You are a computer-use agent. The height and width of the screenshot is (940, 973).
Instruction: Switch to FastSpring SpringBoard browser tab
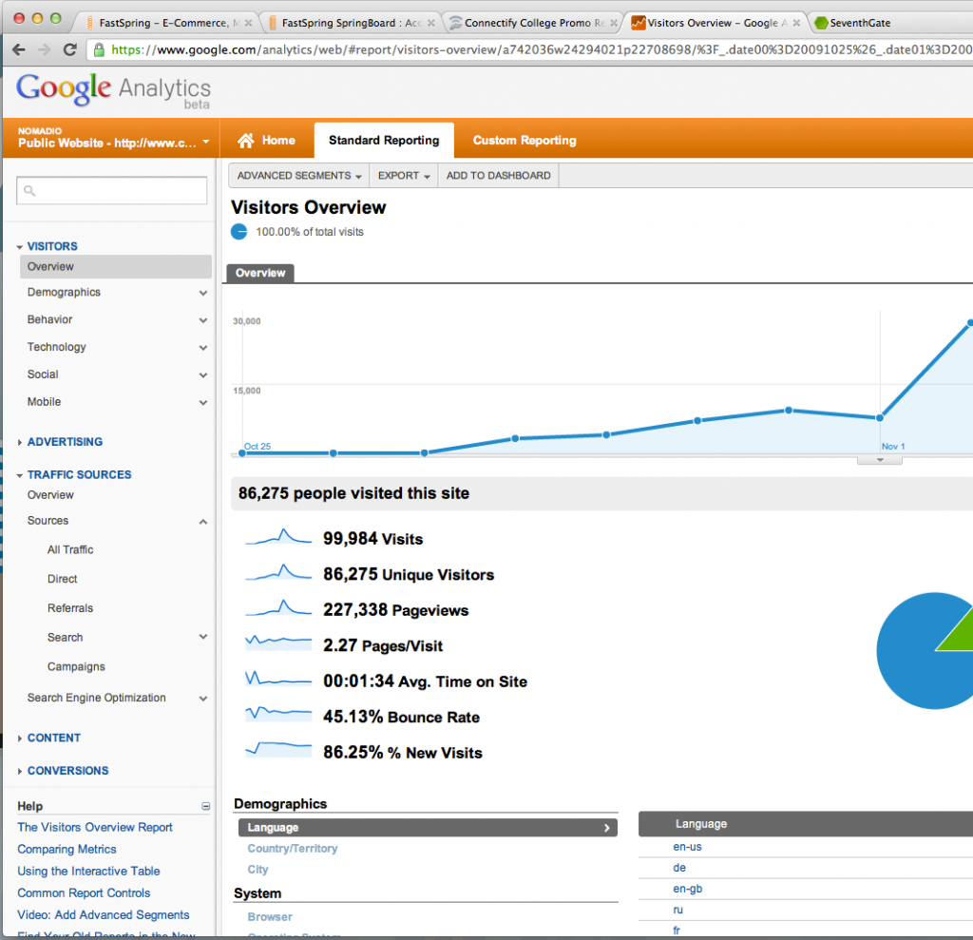[353, 23]
